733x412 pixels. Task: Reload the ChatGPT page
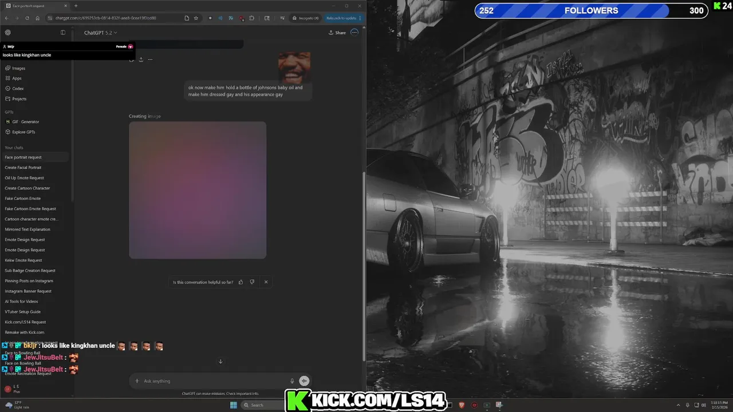pyautogui.click(x=27, y=18)
